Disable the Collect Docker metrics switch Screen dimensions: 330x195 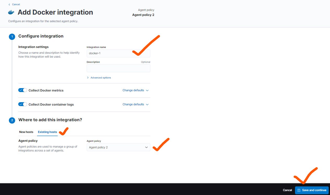23,90
